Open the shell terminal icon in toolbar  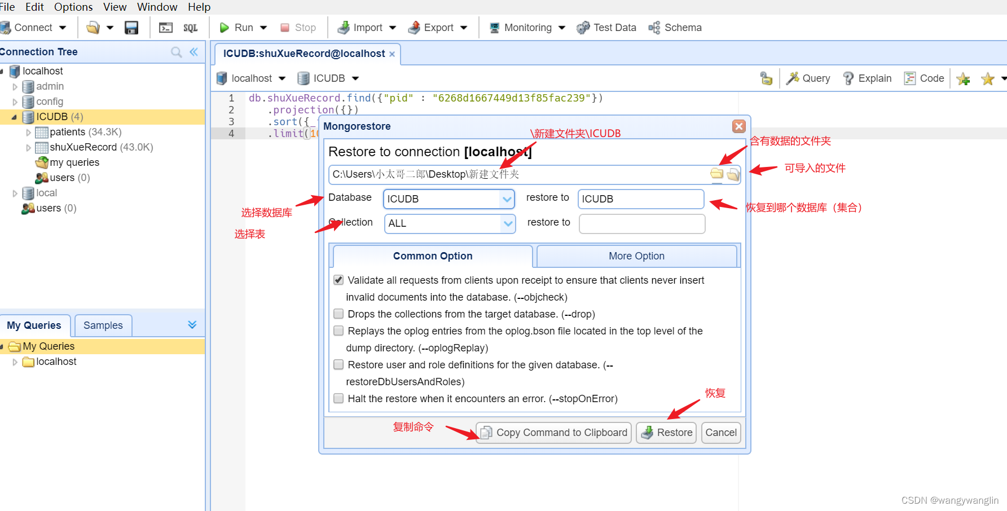(166, 28)
